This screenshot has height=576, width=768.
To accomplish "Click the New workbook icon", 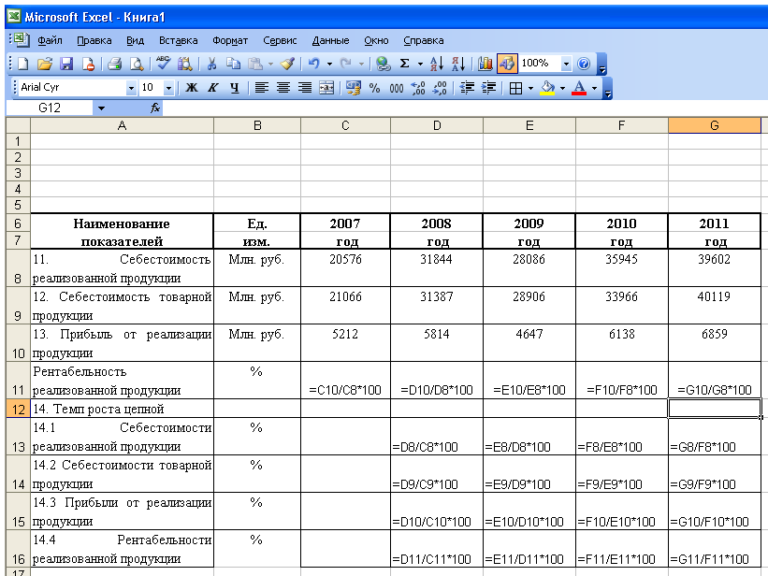I will tap(23, 64).
